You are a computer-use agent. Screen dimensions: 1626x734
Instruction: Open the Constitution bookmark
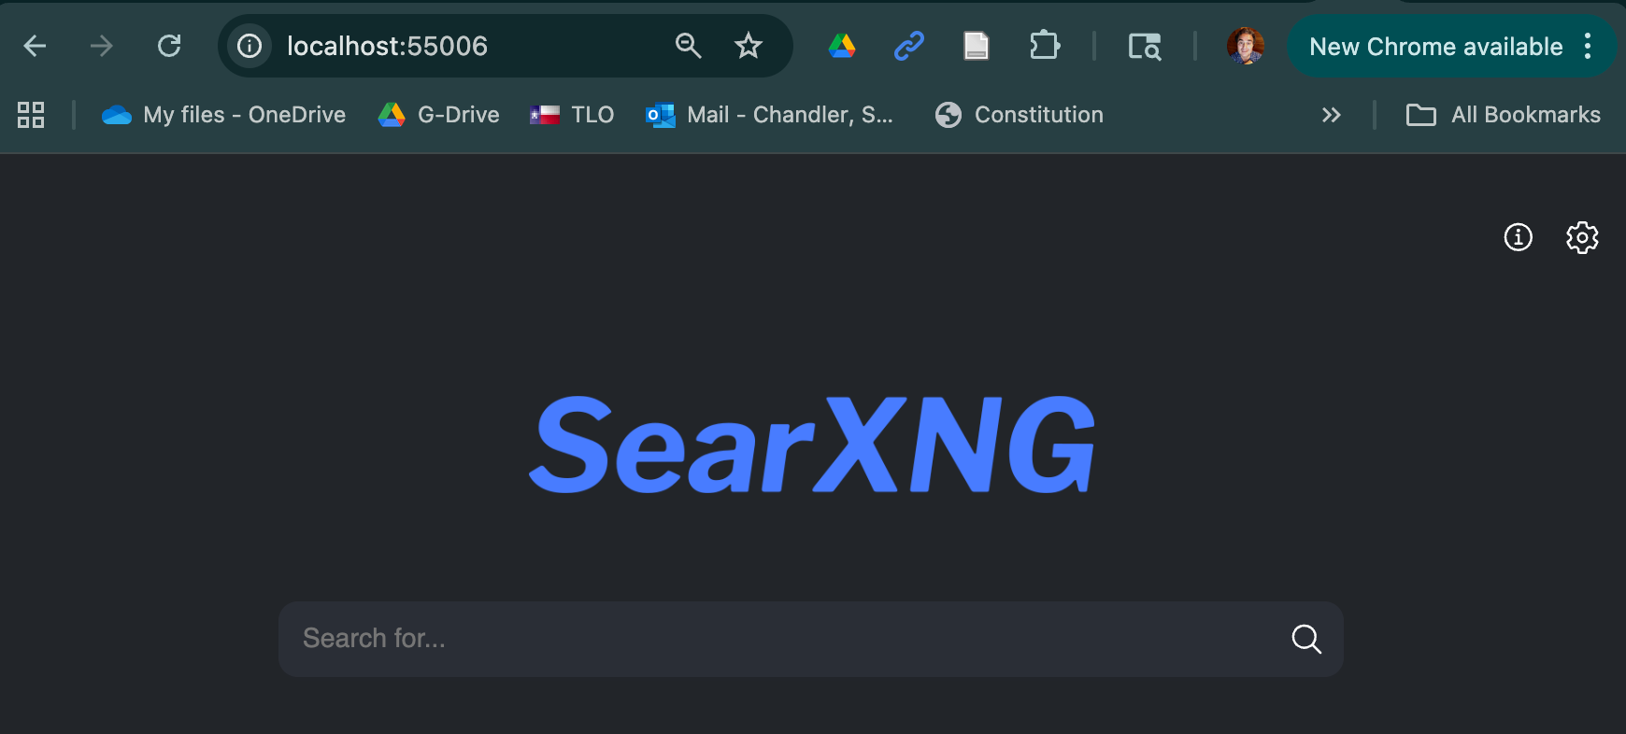coord(1019,115)
